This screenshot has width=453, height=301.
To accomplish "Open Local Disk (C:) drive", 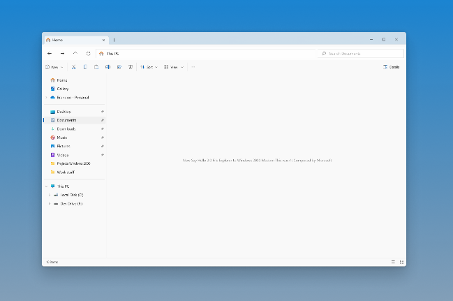I will pos(74,195).
